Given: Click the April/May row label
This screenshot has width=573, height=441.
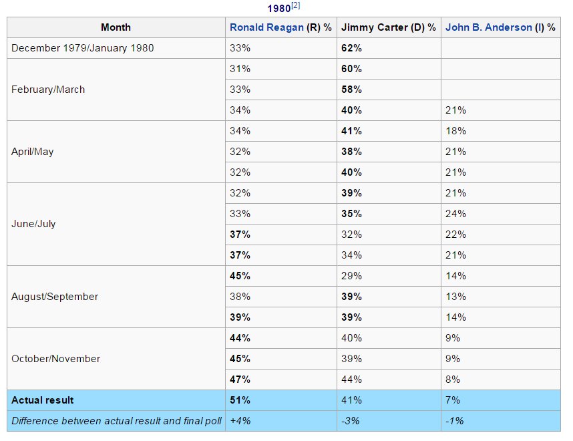Looking at the screenshot, I should point(33,152).
